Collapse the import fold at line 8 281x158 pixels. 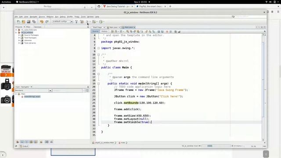(x=98, y=48)
